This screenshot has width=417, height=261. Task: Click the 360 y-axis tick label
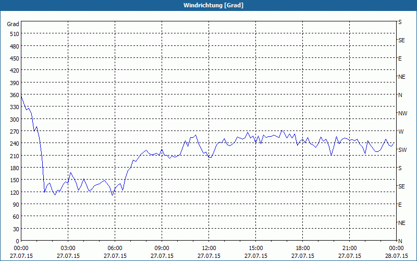pos(15,95)
